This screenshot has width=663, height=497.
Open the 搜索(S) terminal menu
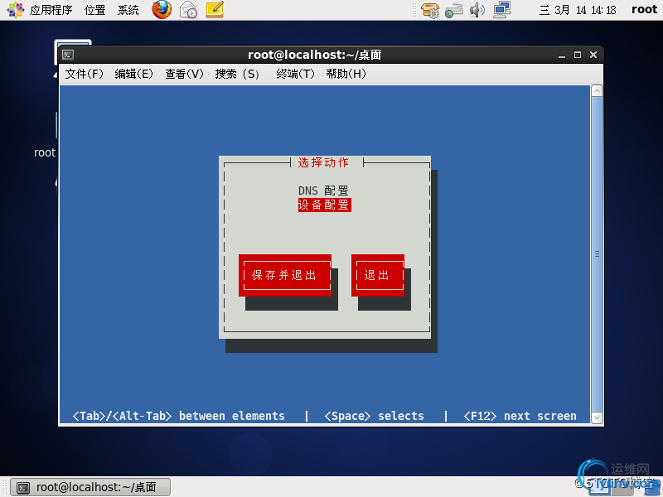click(237, 74)
